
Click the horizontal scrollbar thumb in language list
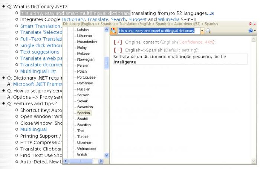pos(81,161)
